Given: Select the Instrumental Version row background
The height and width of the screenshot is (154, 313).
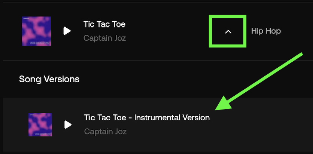Looking at the screenshot, I should pyautogui.click(x=158, y=125).
